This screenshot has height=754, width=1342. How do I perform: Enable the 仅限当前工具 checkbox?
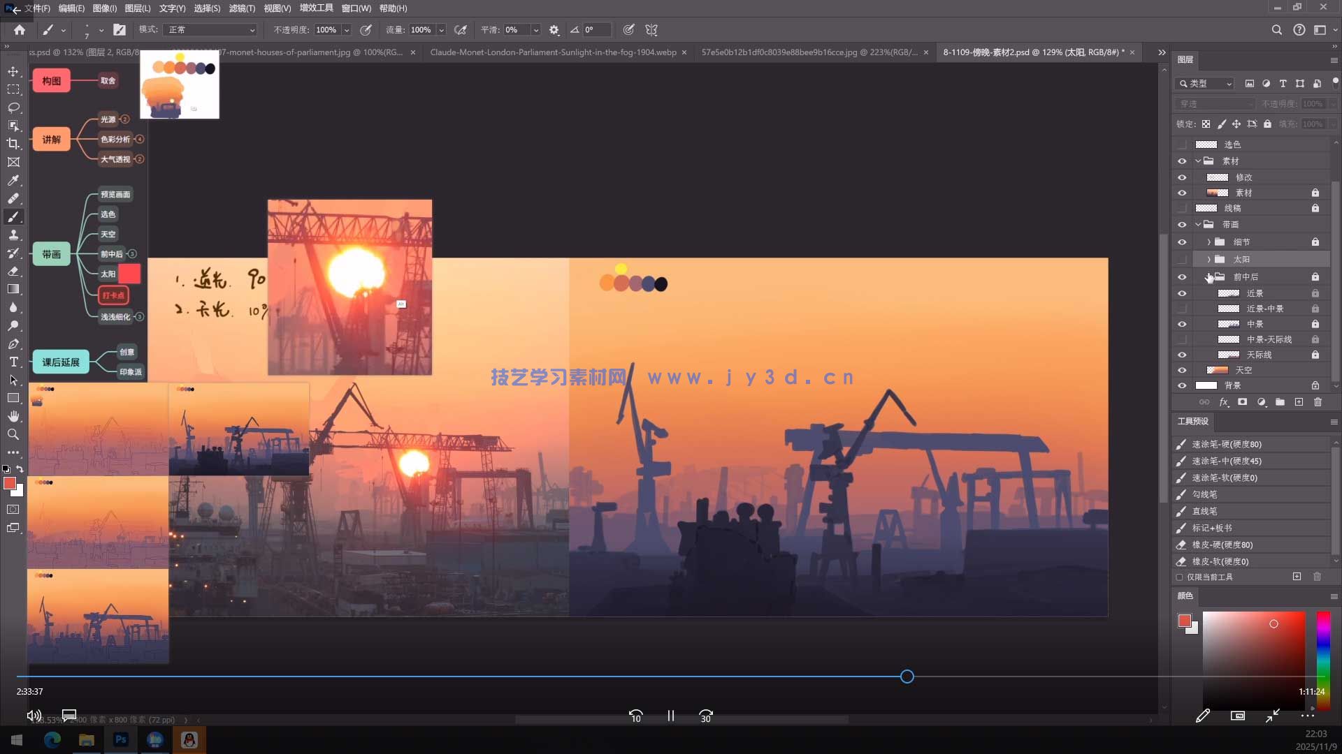(1180, 577)
